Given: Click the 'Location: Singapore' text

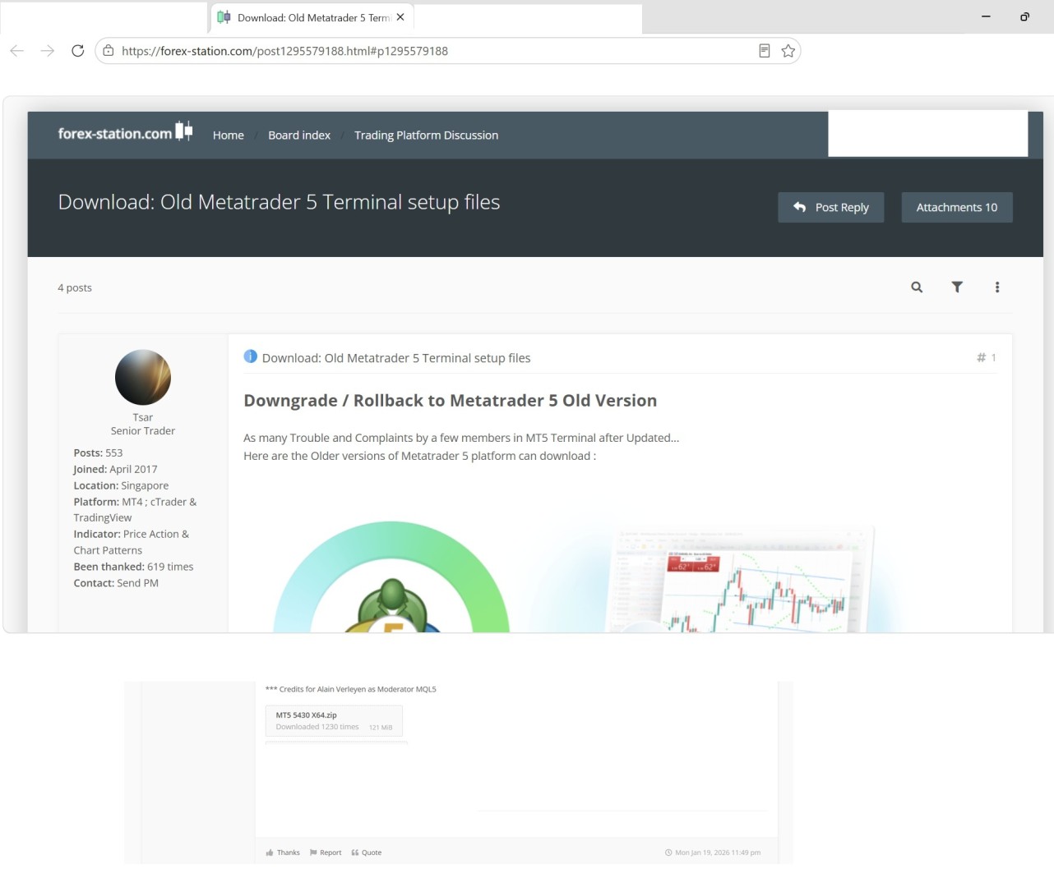Looking at the screenshot, I should tap(122, 485).
